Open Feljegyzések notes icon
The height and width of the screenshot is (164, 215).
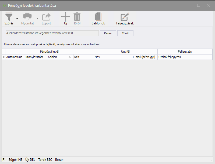(x=125, y=17)
